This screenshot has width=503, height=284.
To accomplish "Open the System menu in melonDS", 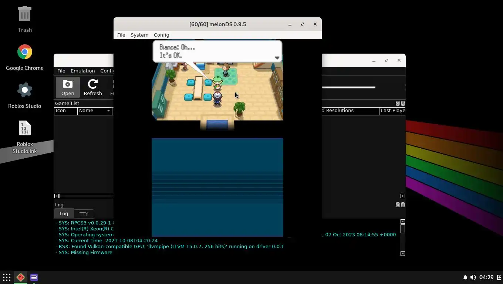I will 139,35.
